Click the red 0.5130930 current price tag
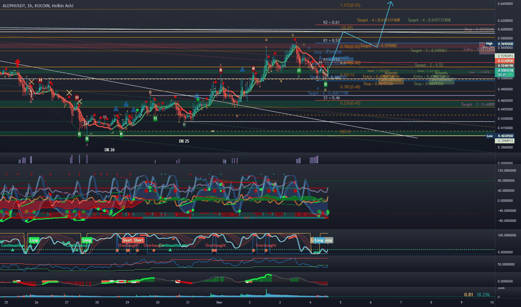The image size is (521, 307). (504, 61)
